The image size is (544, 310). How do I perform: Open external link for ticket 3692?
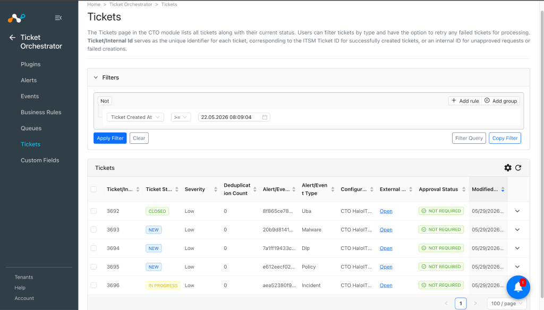386,211
